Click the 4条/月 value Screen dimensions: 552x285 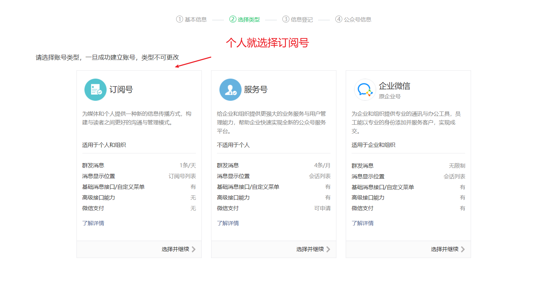pyautogui.click(x=322, y=166)
